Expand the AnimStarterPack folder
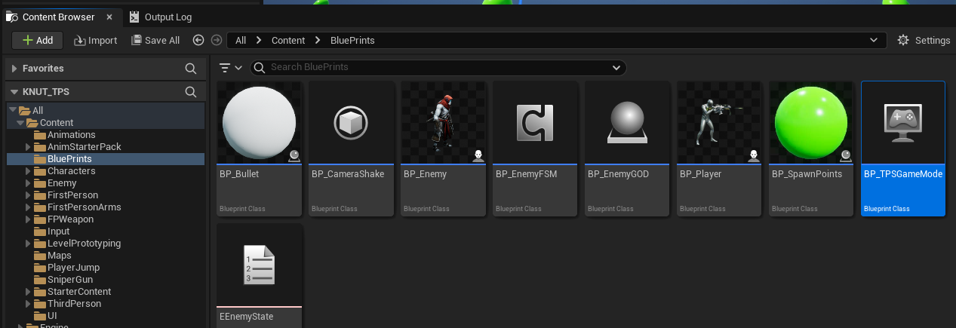Screen dimensions: 956x328 coord(29,147)
